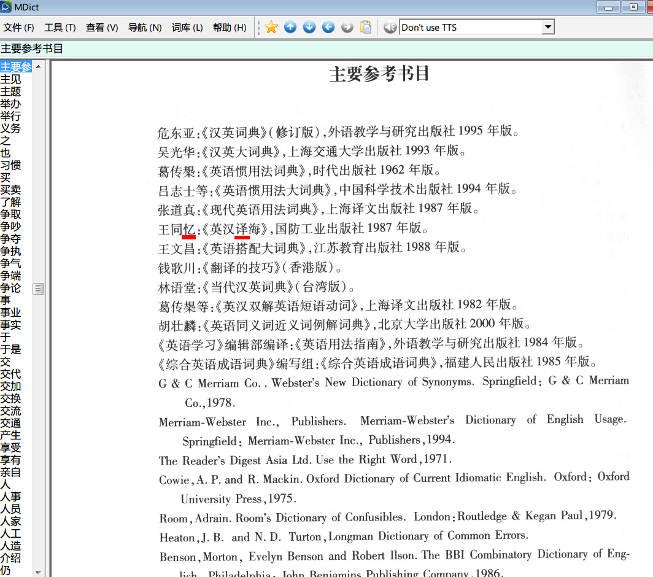This screenshot has height=577, width=653.
Task: Select 交加 in the word list
Action: [x=10, y=386]
